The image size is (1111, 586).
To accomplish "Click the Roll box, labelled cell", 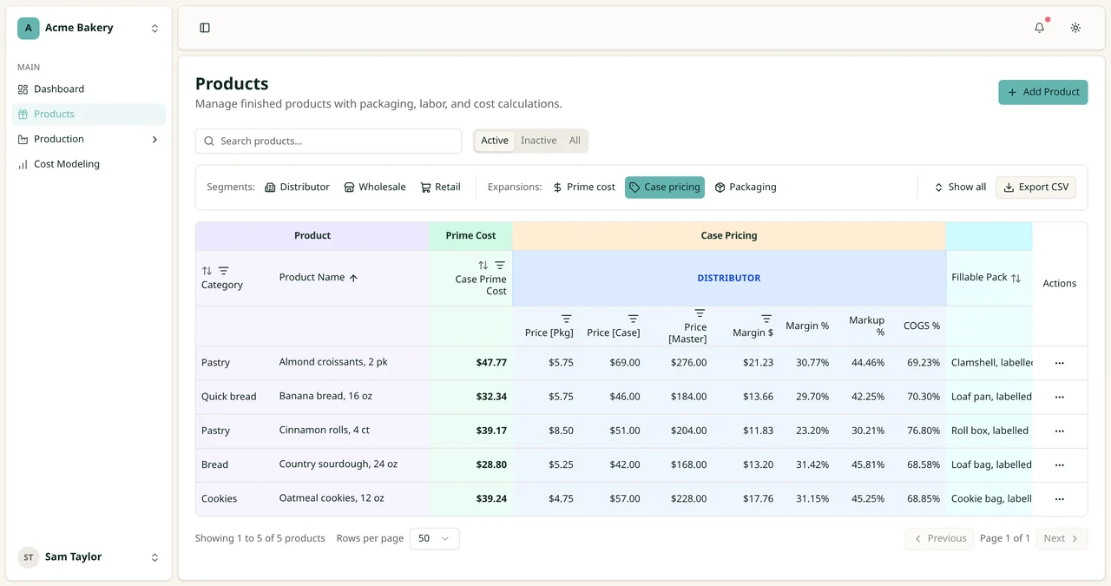I will pos(989,431).
